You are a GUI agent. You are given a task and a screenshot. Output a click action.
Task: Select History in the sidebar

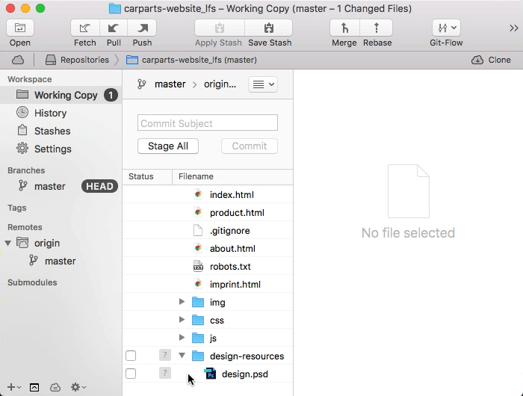click(x=50, y=113)
